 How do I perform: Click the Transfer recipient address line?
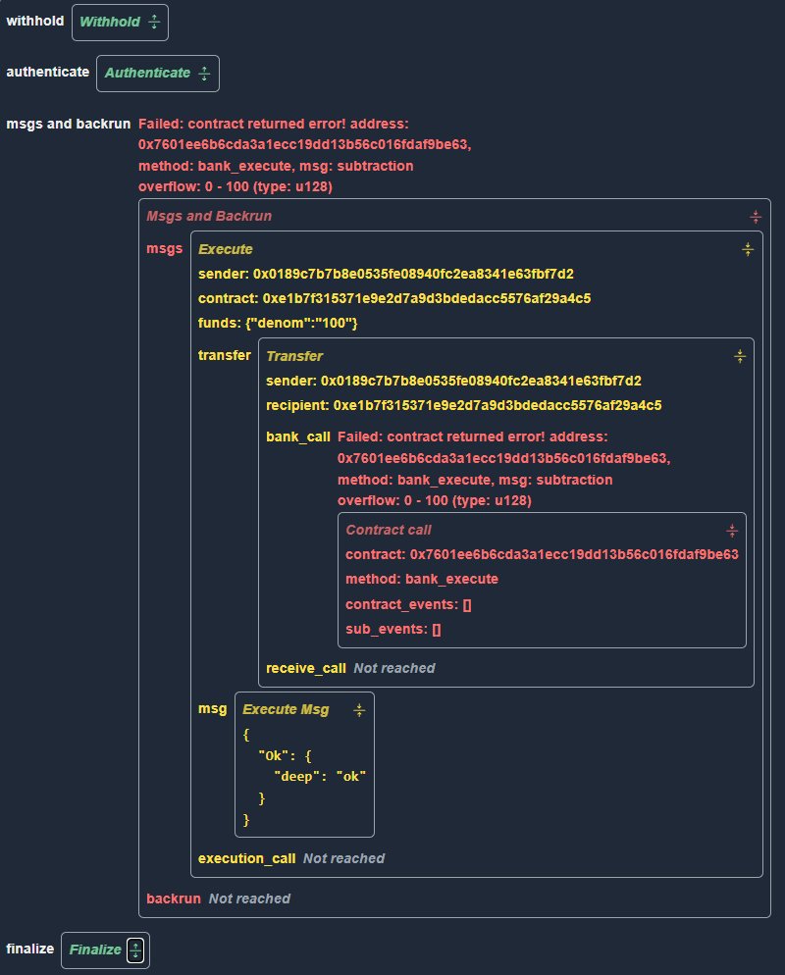click(463, 405)
